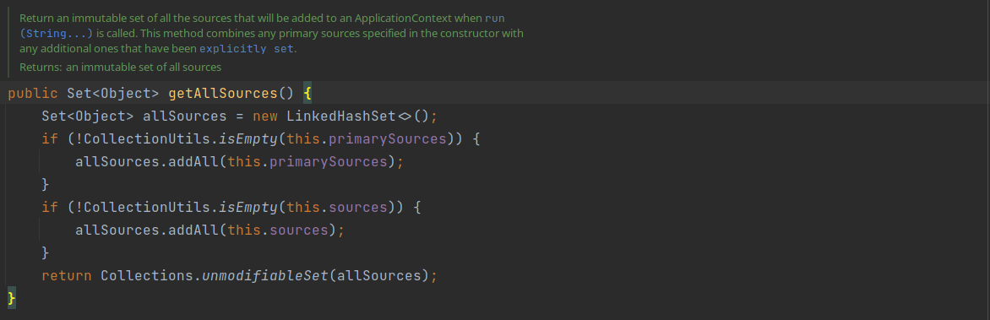990x320 pixels.
Task: Follow the 'explicitly set' documentation link
Action: coord(247,49)
